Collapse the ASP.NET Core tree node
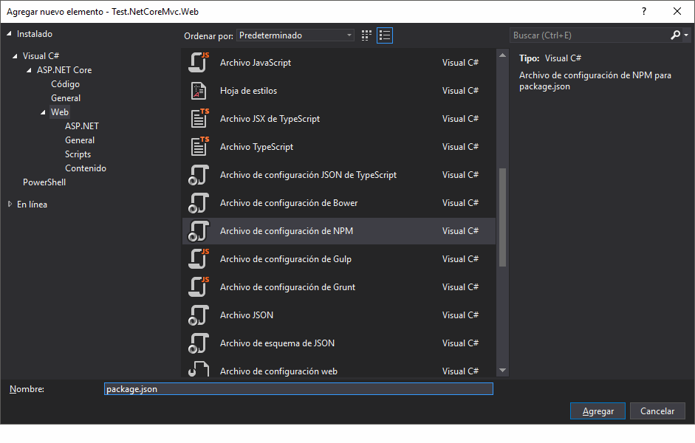The width and height of the screenshot is (695, 443). [30, 70]
